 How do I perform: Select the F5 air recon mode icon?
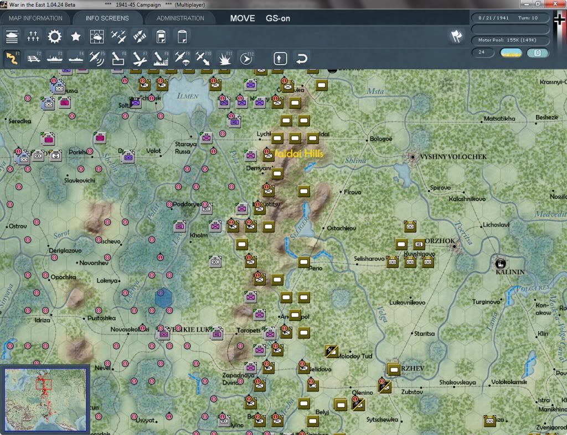click(97, 59)
